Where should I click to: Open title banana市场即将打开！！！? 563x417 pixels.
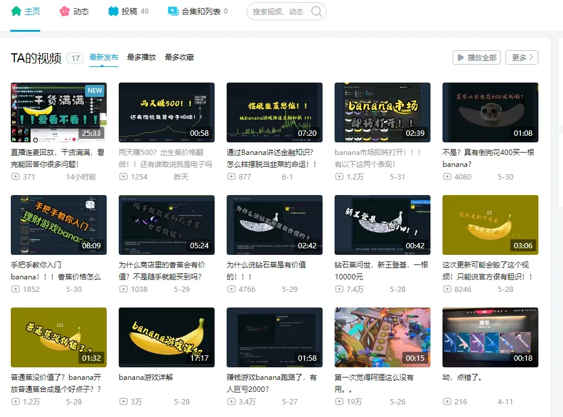pyautogui.click(x=378, y=159)
